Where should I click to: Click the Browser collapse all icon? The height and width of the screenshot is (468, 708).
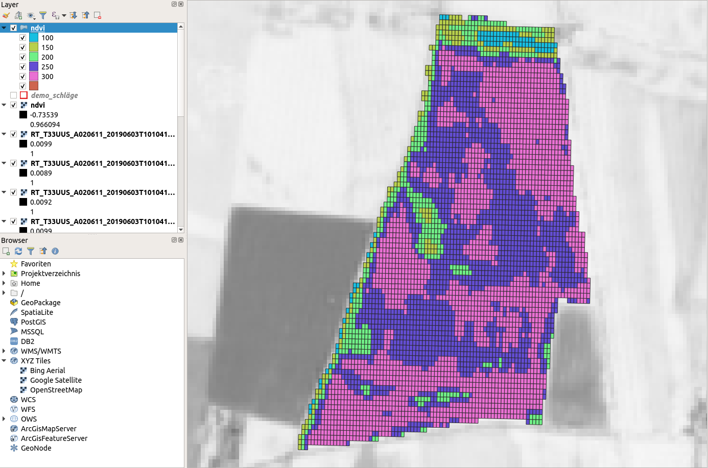tap(43, 251)
